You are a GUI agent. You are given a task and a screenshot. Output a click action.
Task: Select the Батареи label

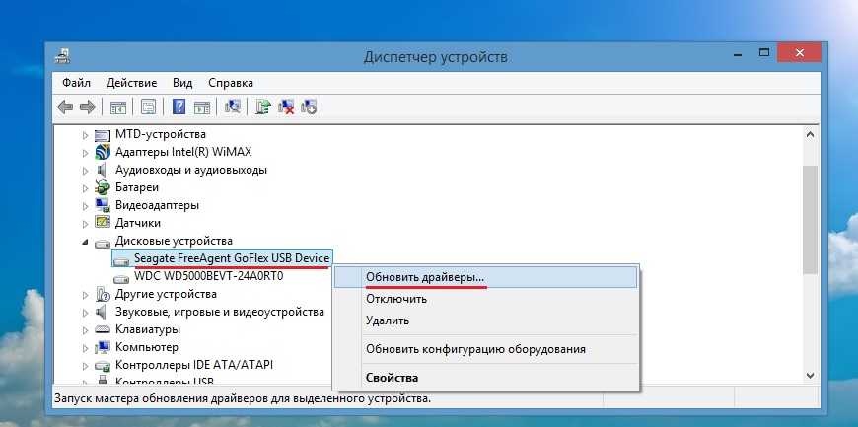[x=137, y=187]
